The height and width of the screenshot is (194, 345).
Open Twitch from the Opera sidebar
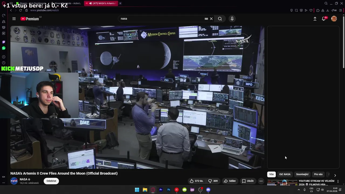click(x=4, y=42)
